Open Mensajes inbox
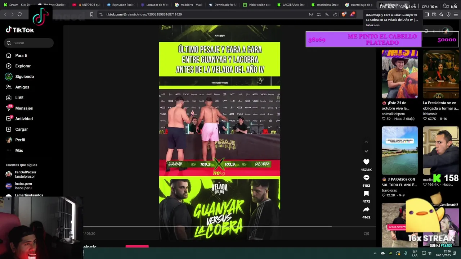Screen dimensions: 461x259 pyautogui.click(x=24, y=108)
